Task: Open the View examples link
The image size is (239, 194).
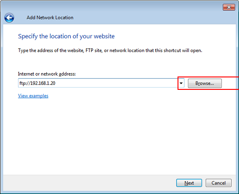Action: [x=33, y=96]
